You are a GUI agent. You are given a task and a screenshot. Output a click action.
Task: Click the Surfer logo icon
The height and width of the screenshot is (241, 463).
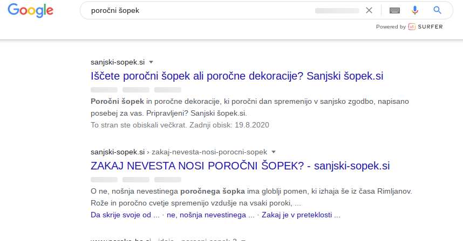tap(412, 27)
